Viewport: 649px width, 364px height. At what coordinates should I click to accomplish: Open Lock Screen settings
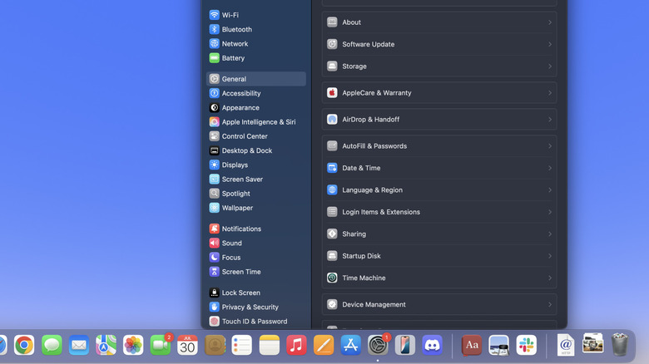tap(255, 293)
